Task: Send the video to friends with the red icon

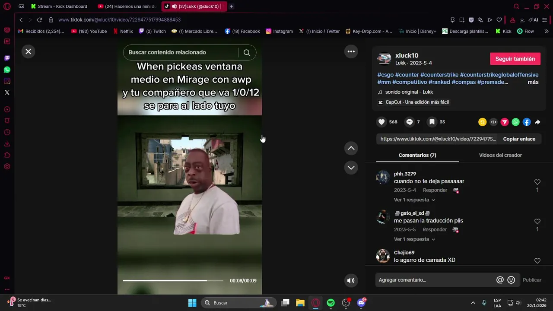Action: coord(505,122)
